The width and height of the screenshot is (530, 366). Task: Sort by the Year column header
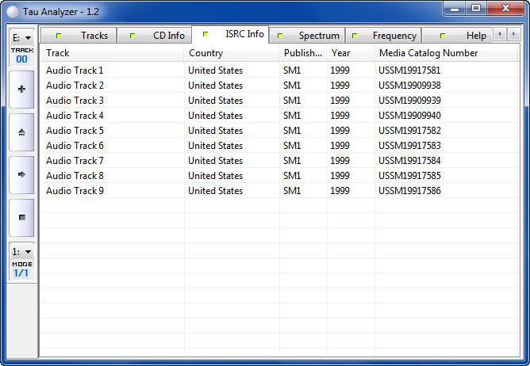click(350, 53)
